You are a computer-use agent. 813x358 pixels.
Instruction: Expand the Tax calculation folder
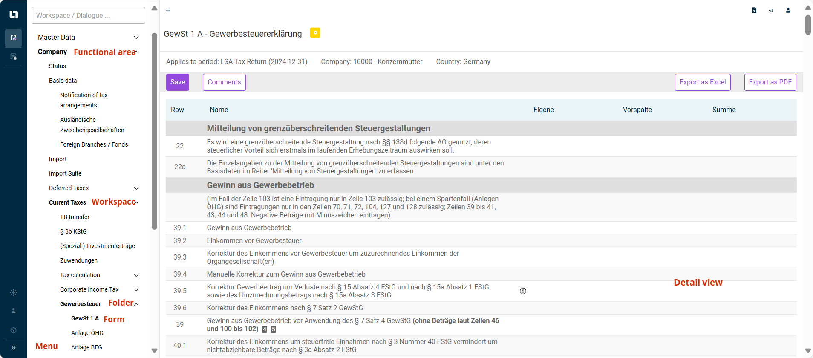(x=136, y=275)
